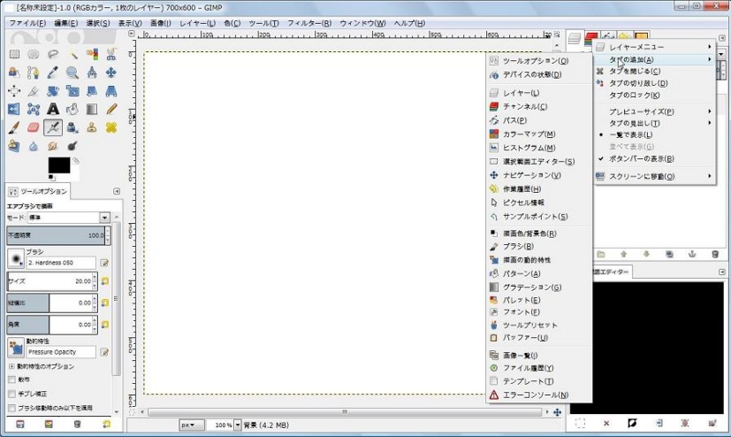Open the px unit dropdown in status bar

pos(191,425)
